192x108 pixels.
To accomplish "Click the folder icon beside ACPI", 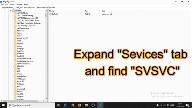I will coord(15,41).
